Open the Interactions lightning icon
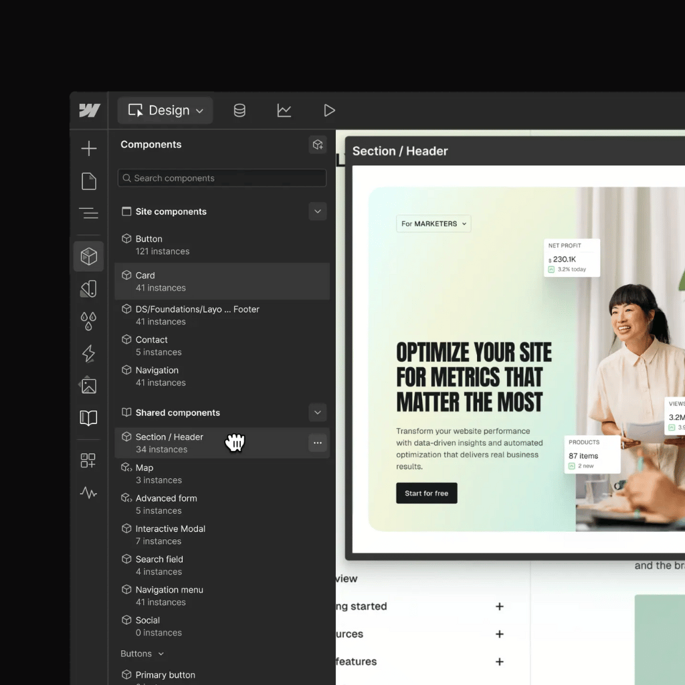685x685 pixels. point(89,353)
